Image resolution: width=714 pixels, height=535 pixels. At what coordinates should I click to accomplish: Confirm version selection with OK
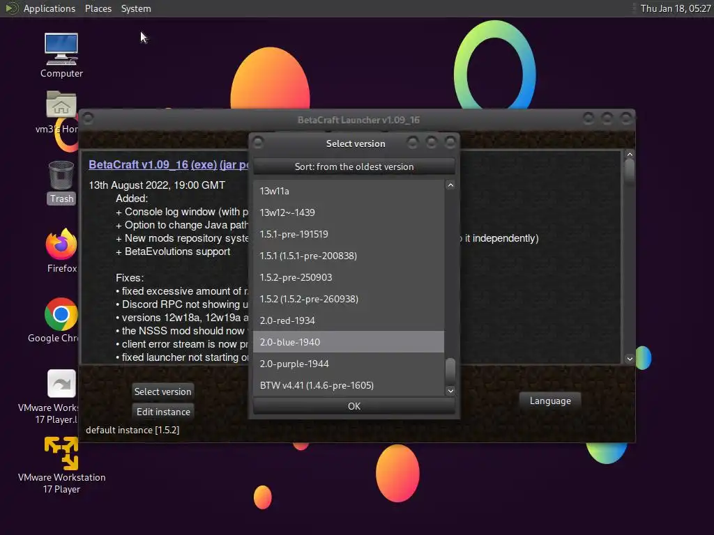tap(354, 406)
